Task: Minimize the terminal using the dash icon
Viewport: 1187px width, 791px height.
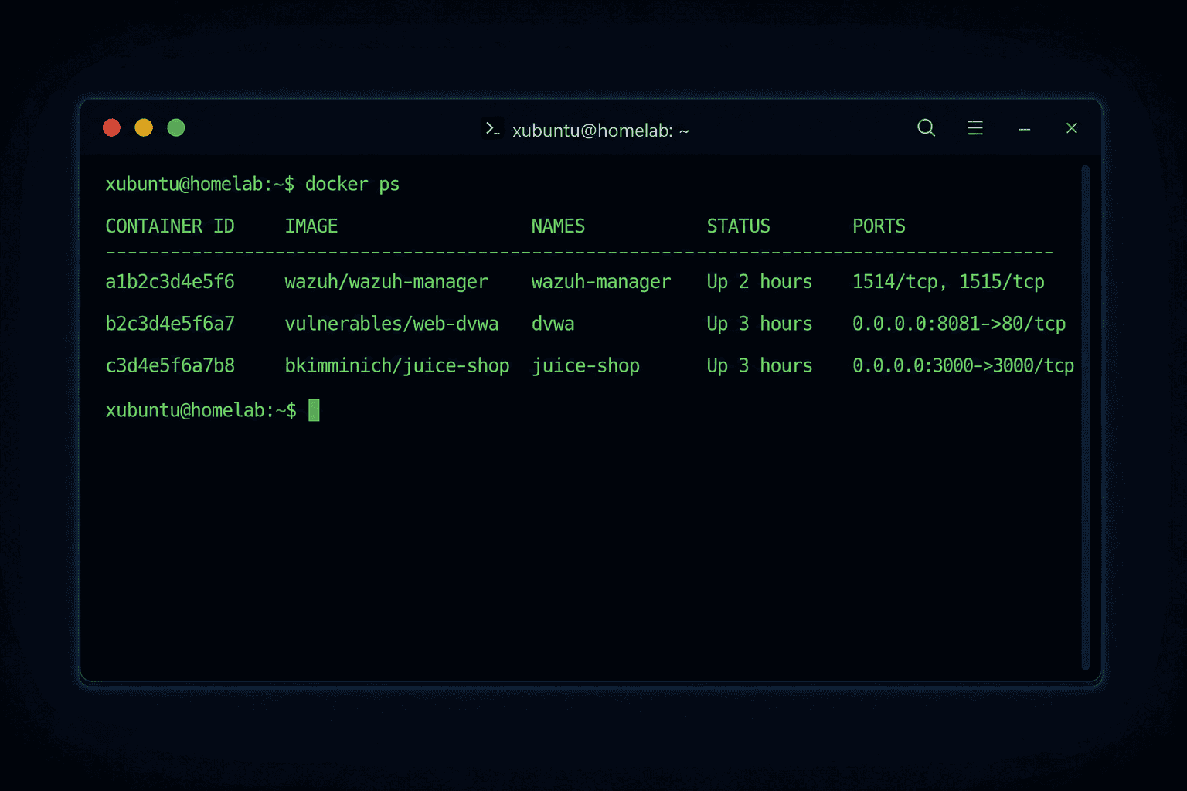Action: tap(1024, 130)
